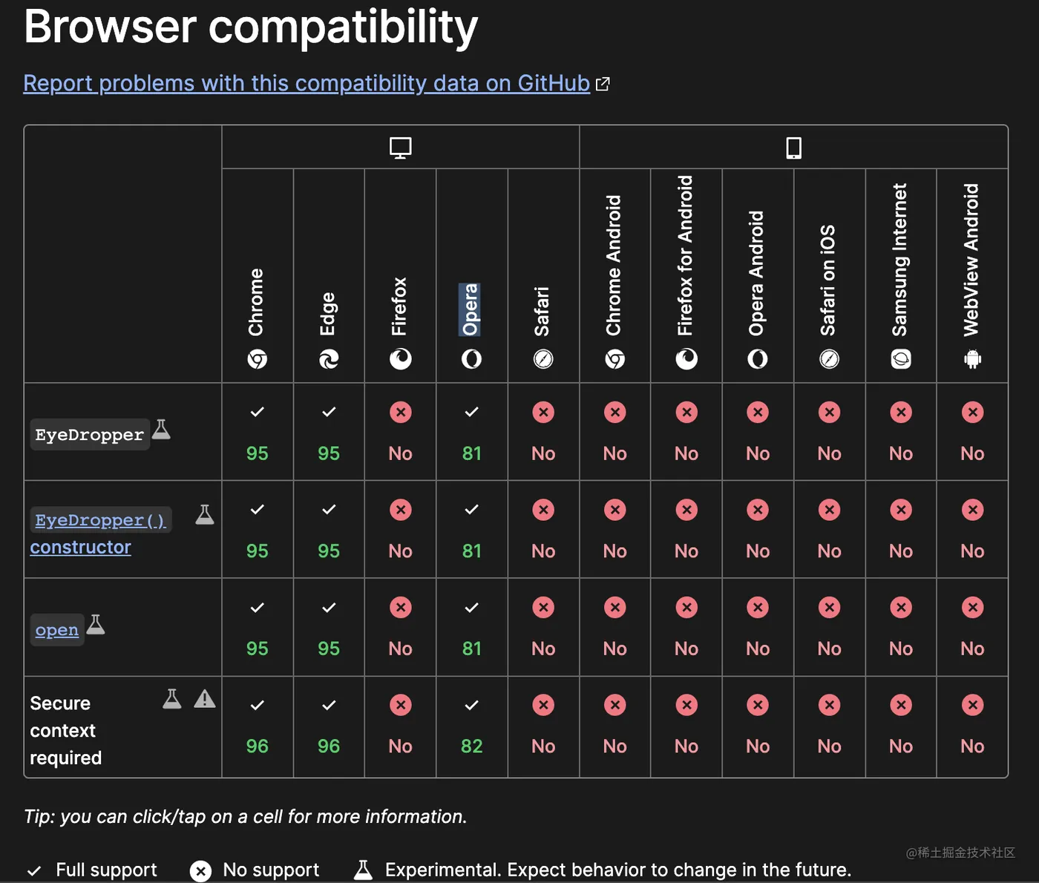Expand Edge 95 cell in open row
The width and height of the screenshot is (1039, 883).
[x=329, y=627]
